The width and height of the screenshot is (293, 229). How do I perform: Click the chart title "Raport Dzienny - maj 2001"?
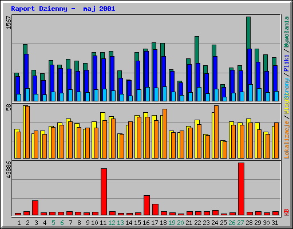[63, 9]
